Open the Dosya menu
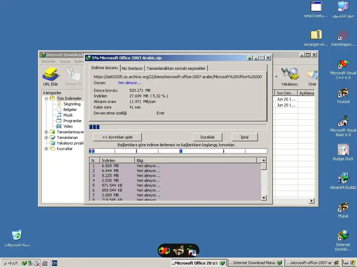357x268 pixels. pyautogui.click(x=65, y=61)
